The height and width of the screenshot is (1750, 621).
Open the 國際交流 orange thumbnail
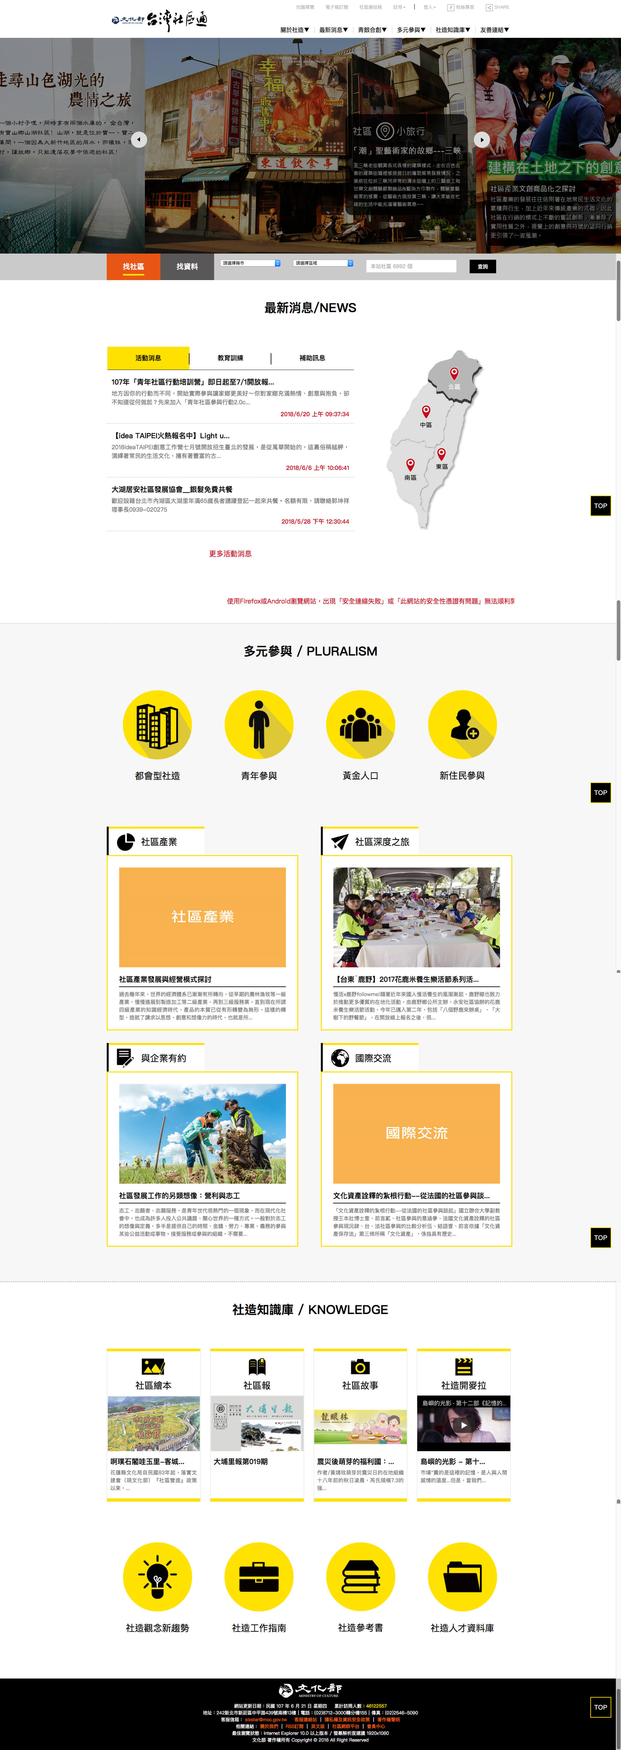tap(417, 1133)
